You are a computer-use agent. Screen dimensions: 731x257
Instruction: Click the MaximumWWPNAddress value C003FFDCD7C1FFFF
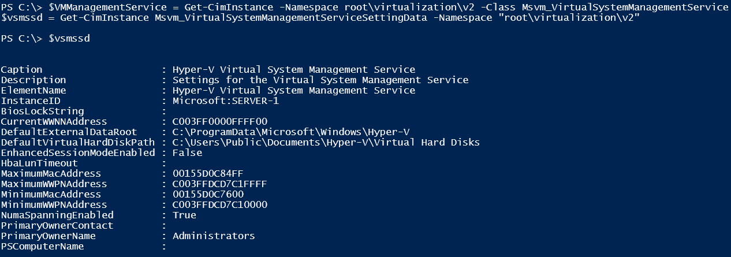click(x=220, y=184)
